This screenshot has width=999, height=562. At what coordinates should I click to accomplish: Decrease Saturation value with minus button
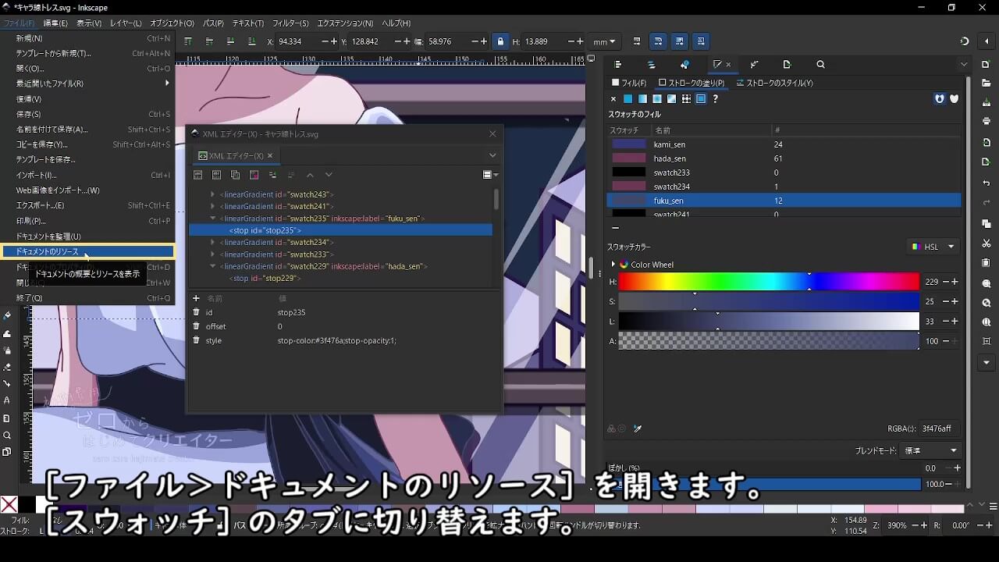tap(946, 301)
